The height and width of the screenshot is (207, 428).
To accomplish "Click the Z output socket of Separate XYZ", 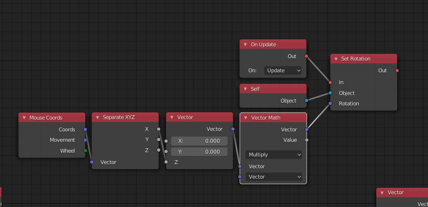I will [x=159, y=150].
